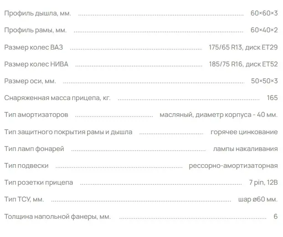This screenshot has height=237, width=283.
Task: Click the 'Профиль дышла, мм.' label
Action: tap(37, 13)
